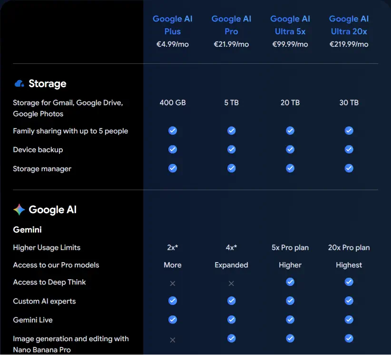391x355 pixels.
Task: Click the 20 TB storage value
Action: [290, 102]
